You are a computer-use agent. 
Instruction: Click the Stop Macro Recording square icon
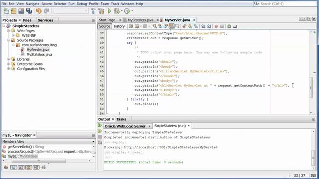pos(222,26)
